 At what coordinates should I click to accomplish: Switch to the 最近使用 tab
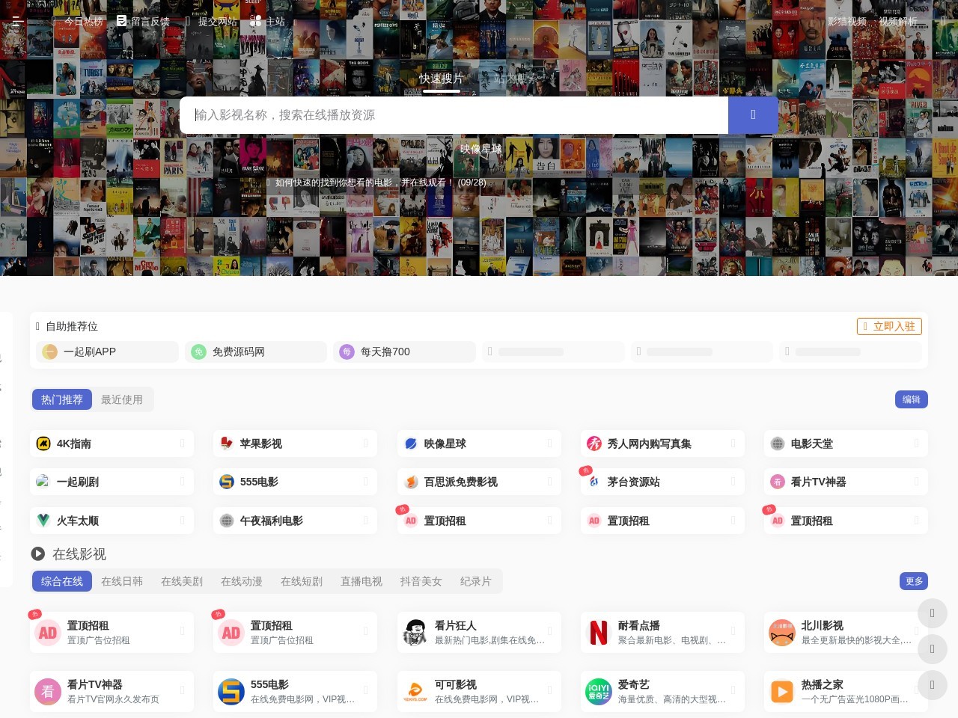pos(122,399)
